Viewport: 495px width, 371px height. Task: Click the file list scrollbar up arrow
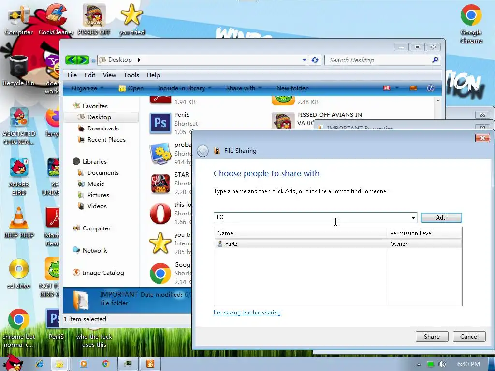click(438, 100)
